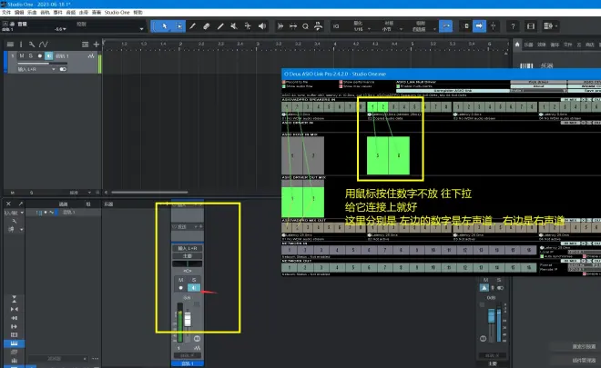
Task: Arm record on mixer channel 1
Action: pos(181,288)
